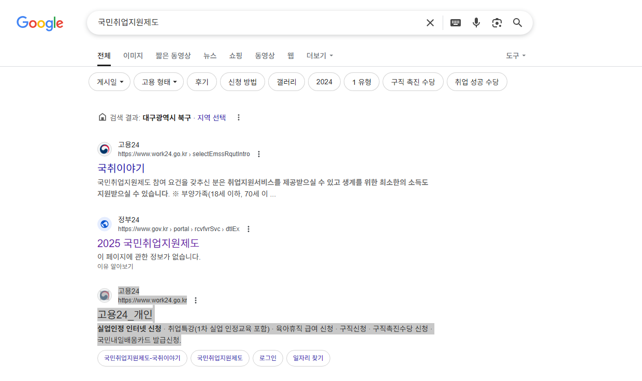The image size is (642, 381).
Task: Switch to the 이미지 tab
Action: (x=133, y=55)
